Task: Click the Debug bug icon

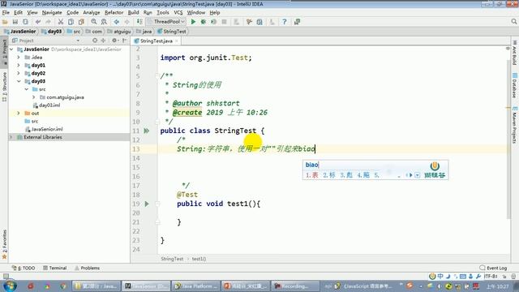Action: coord(204,22)
